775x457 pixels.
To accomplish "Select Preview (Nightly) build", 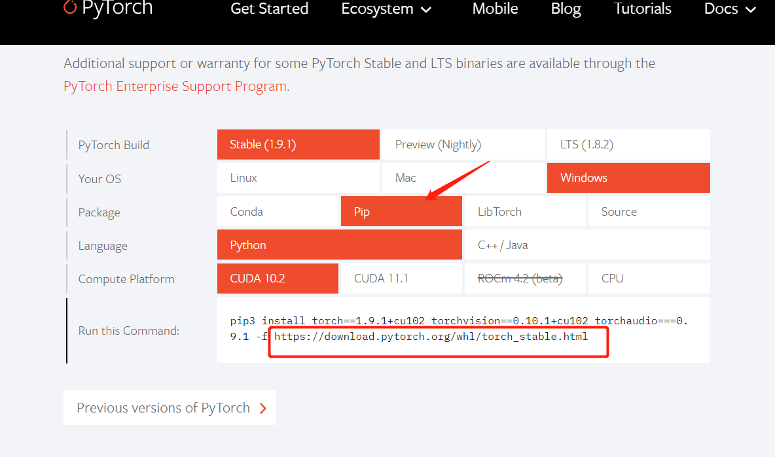I will [x=462, y=144].
